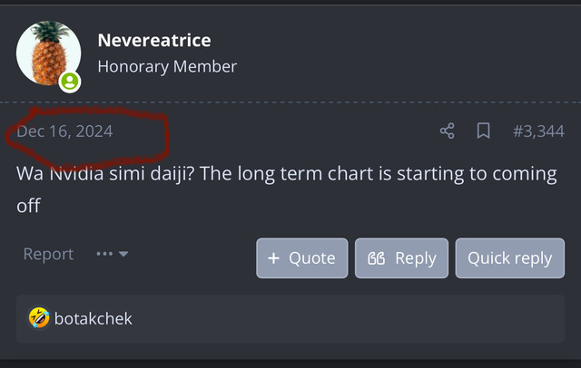The width and height of the screenshot is (581, 368).
Task: Open the reactions list bar
Action: click(x=290, y=319)
